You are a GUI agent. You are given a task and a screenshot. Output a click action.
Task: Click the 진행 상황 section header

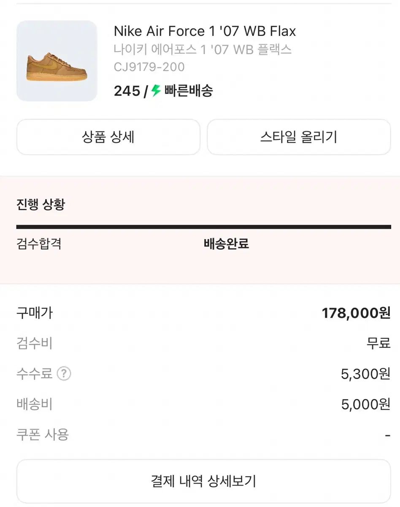click(41, 205)
